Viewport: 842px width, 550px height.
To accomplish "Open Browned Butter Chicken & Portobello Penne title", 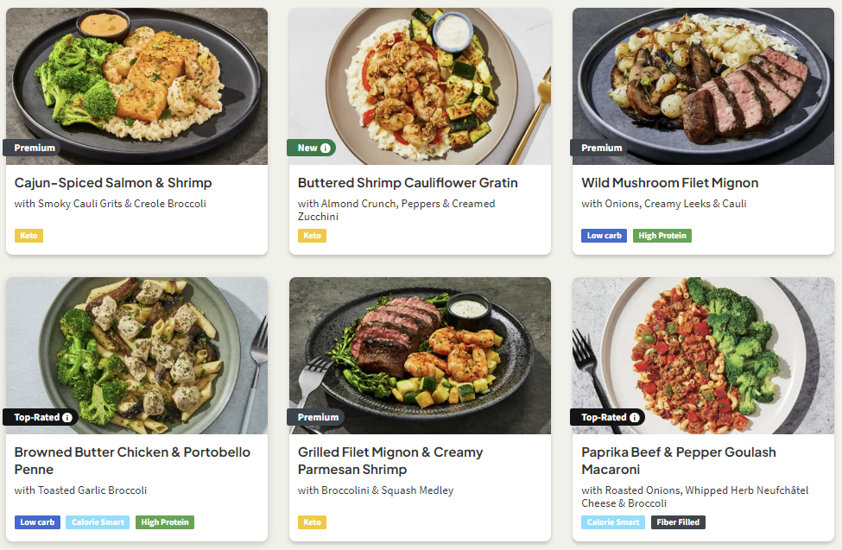I will click(132, 461).
